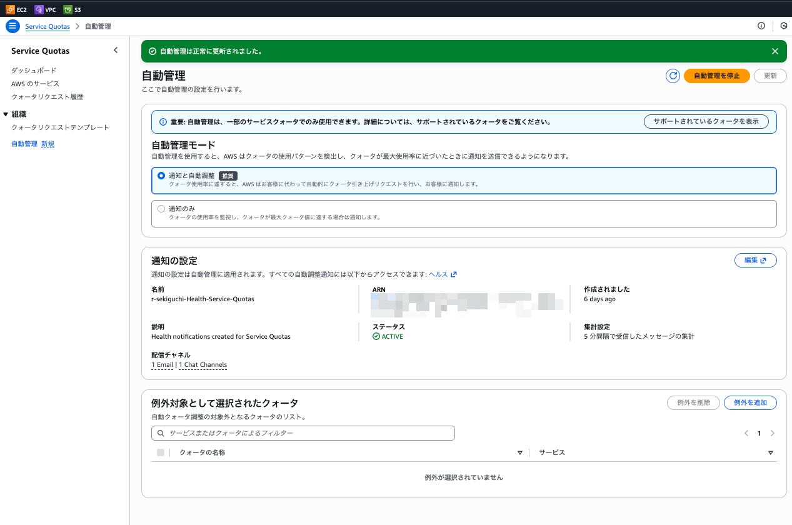Viewport: 792px width, 525px height.
Task: Open クォータリクエスト履歴 in sidebar
Action: pos(47,97)
